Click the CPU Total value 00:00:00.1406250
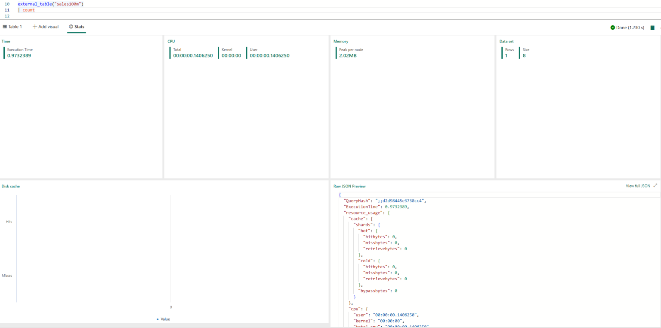 pyautogui.click(x=193, y=55)
